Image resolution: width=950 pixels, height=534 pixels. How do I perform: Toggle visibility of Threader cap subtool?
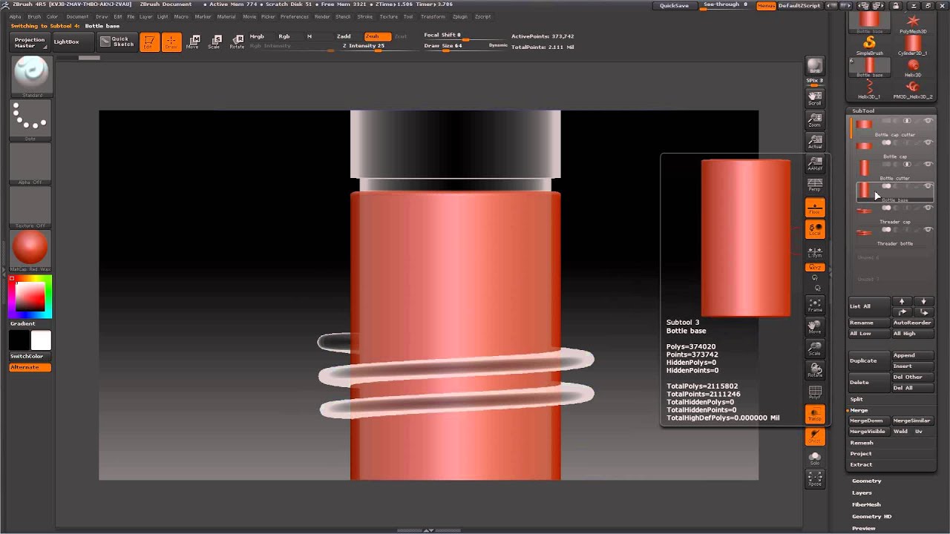pyautogui.click(x=928, y=208)
